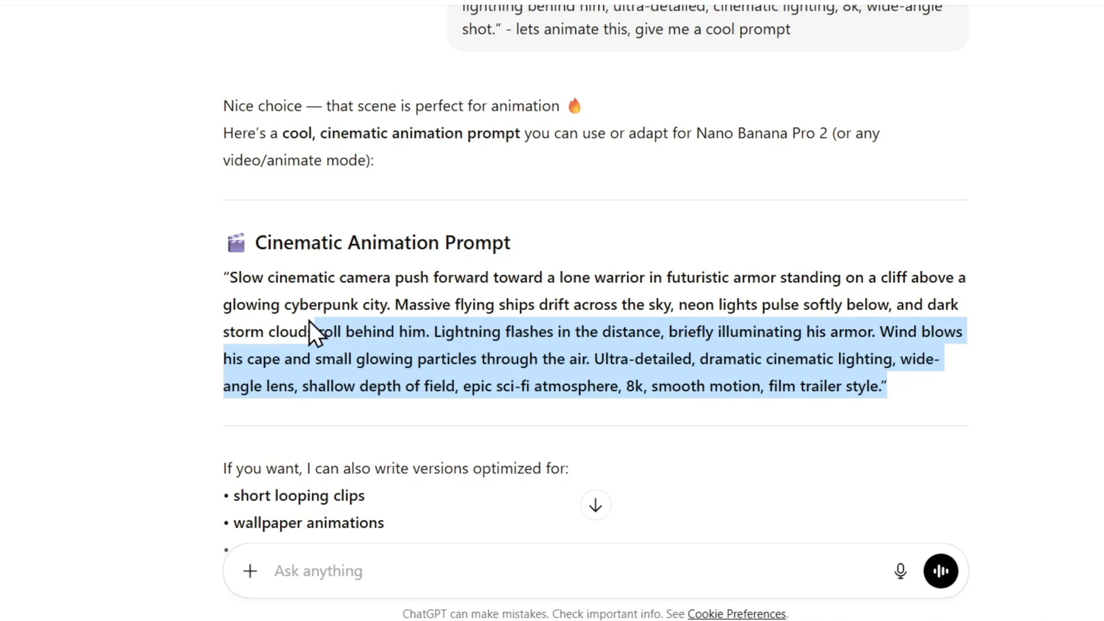Click the scroll-to-bottom down arrow button

[596, 505]
